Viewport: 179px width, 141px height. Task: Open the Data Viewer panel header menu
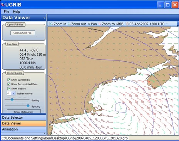[x=44, y=18]
